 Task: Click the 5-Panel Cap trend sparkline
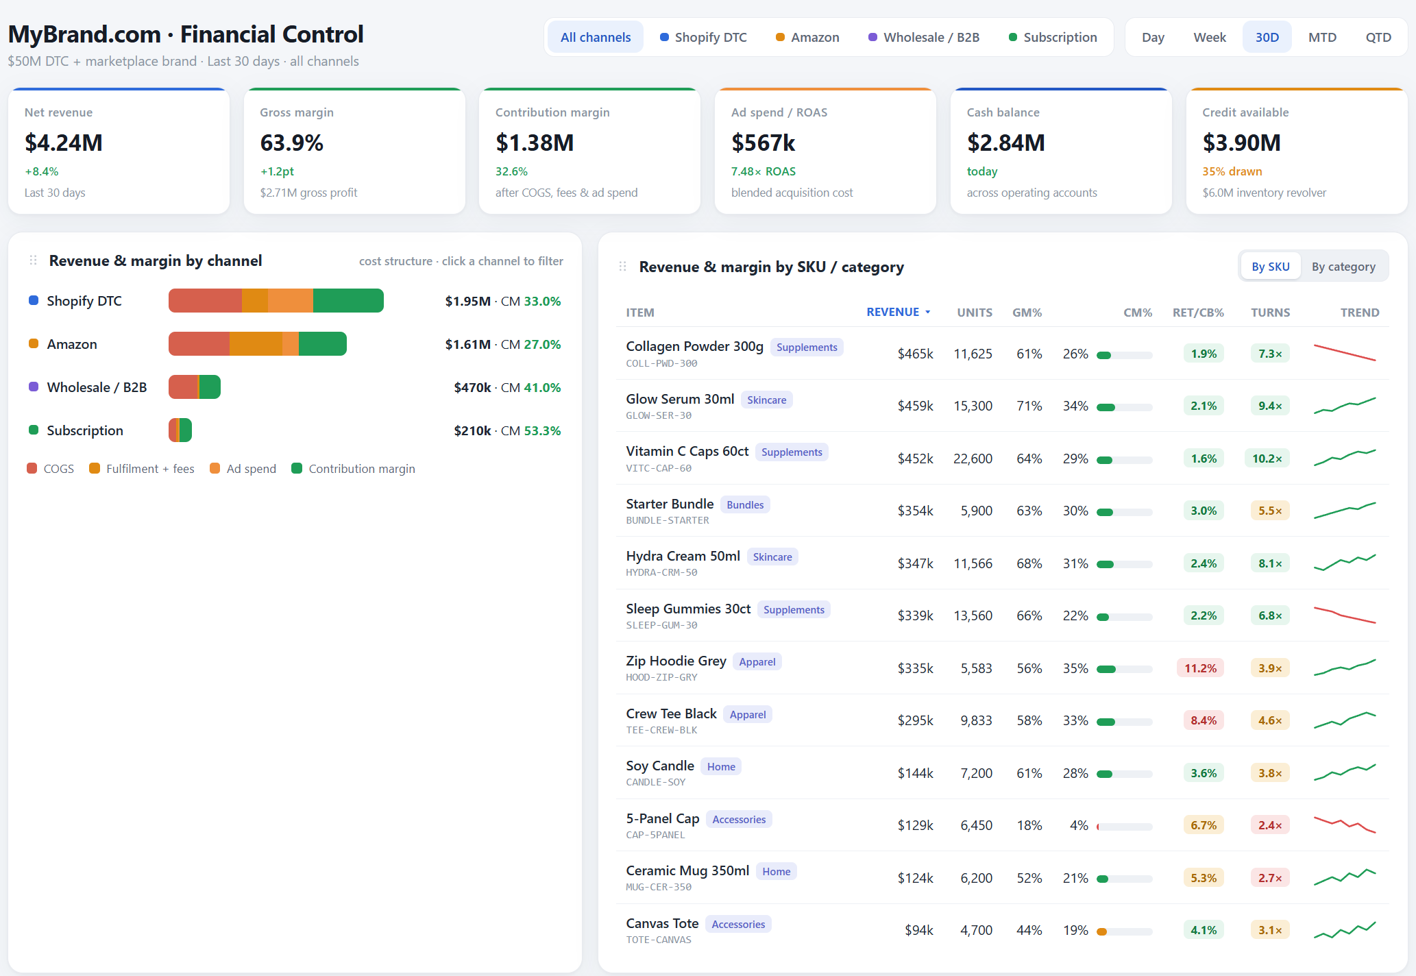pyautogui.click(x=1345, y=825)
